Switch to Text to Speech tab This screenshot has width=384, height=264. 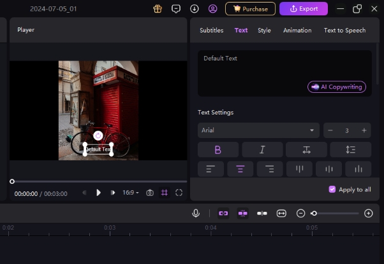[344, 31]
